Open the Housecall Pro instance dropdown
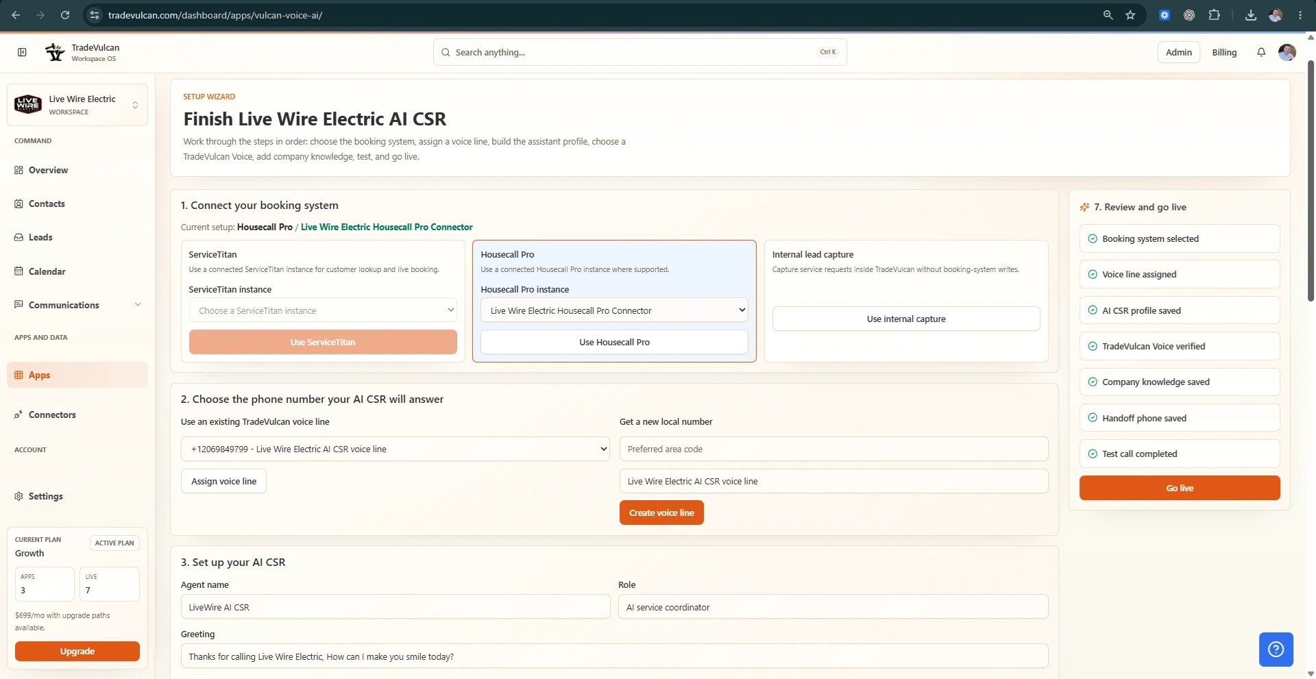This screenshot has height=679, width=1316. point(614,310)
